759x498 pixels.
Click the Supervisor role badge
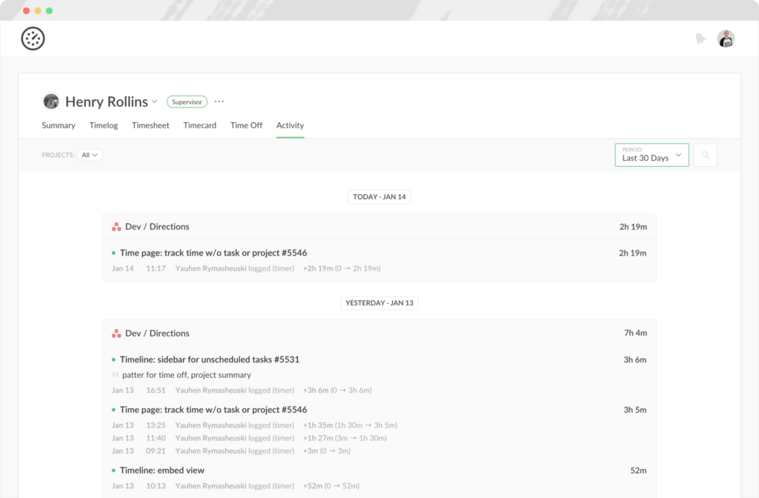[x=186, y=102]
